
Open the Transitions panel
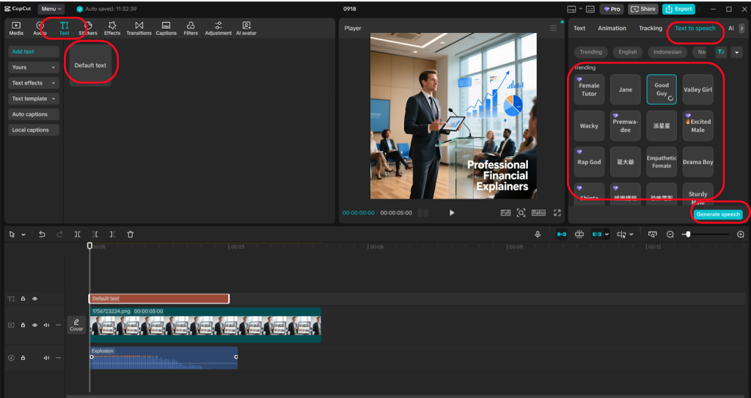point(139,28)
